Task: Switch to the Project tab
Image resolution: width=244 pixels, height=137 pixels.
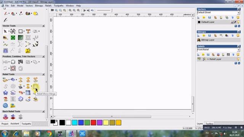Action: tap(5, 124)
